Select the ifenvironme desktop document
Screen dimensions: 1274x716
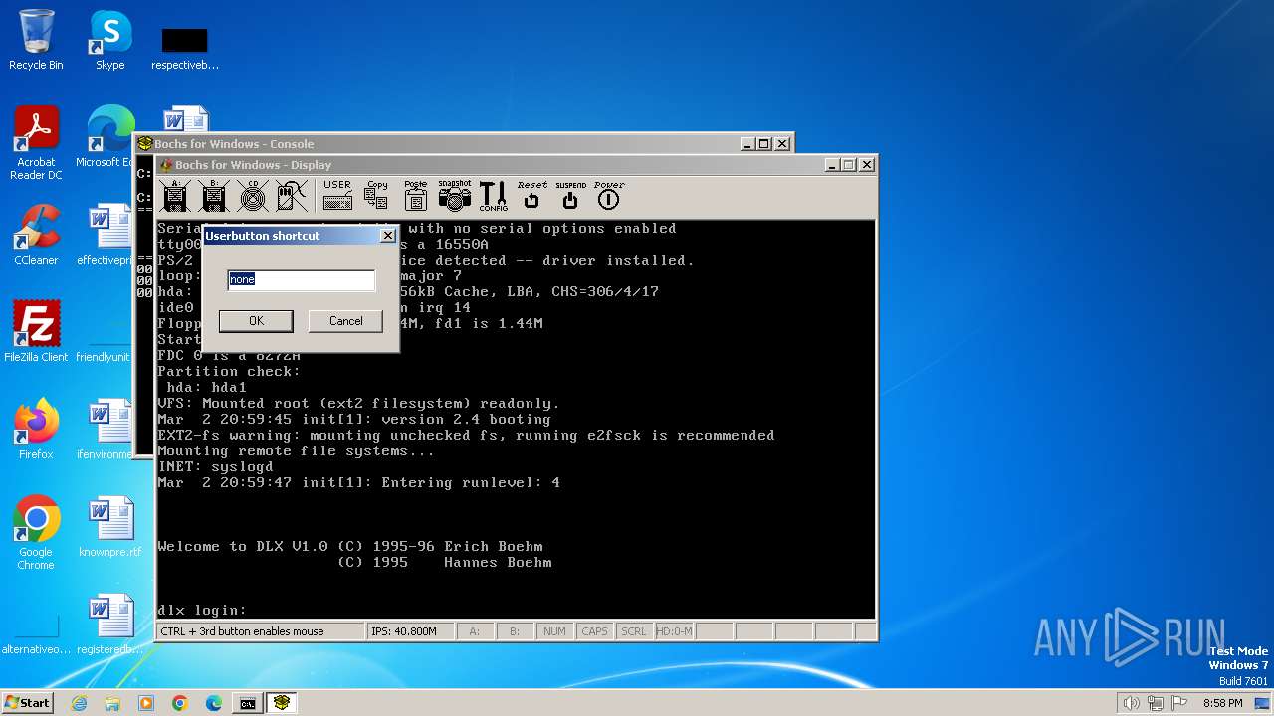click(106, 430)
